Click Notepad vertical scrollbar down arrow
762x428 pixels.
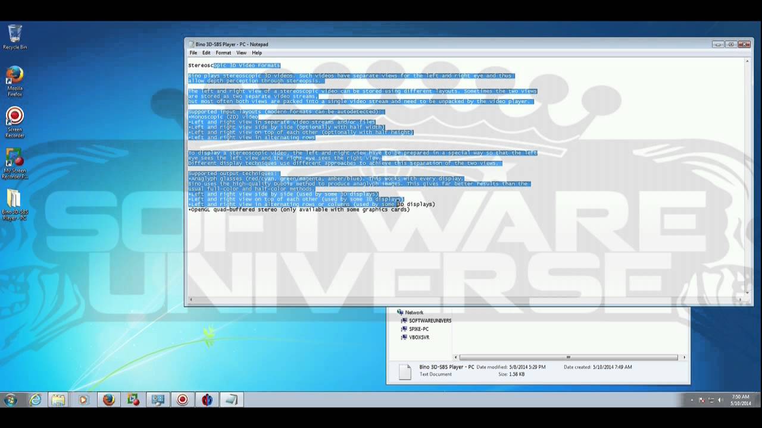pyautogui.click(x=748, y=292)
